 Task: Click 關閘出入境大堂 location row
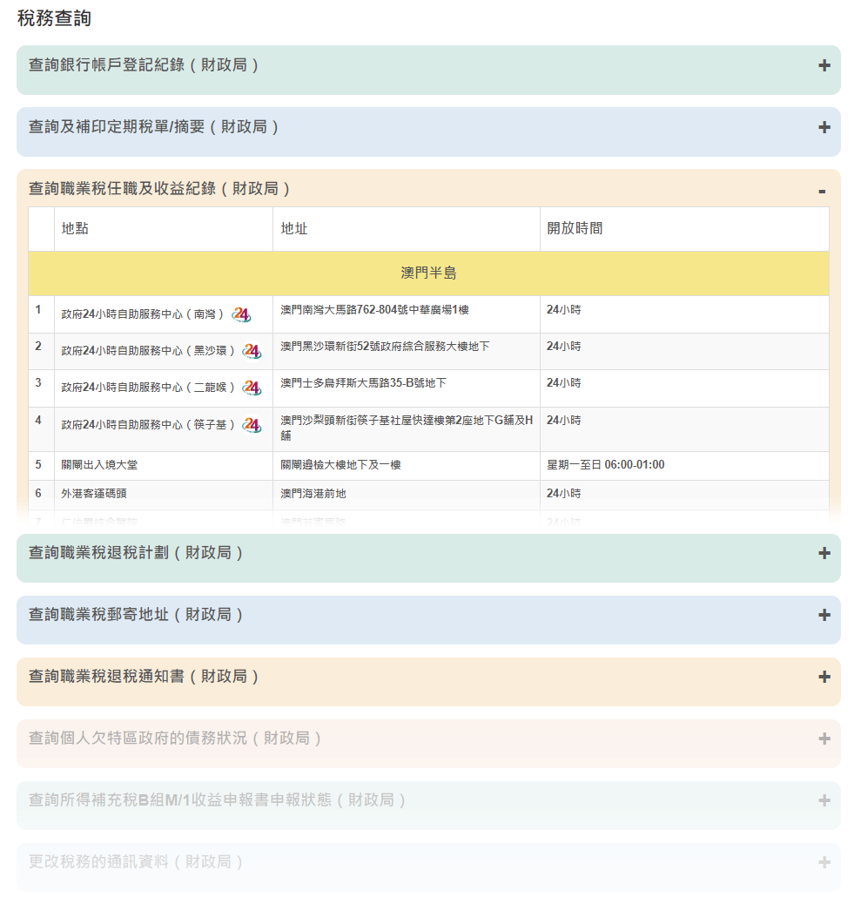[x=99, y=465]
